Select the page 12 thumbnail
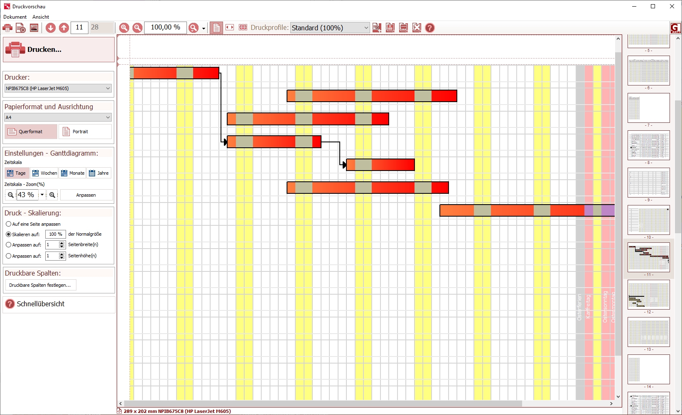 pyautogui.click(x=649, y=295)
